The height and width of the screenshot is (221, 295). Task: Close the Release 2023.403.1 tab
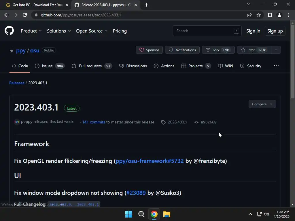click(x=136, y=5)
